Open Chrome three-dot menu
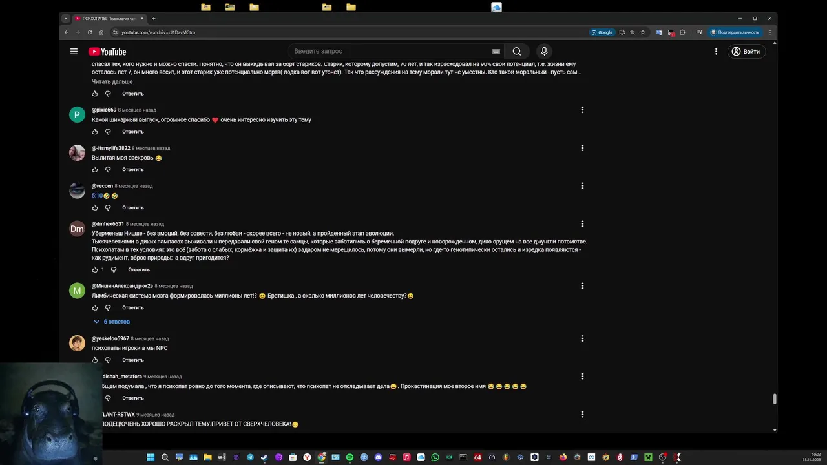 [x=769, y=32]
